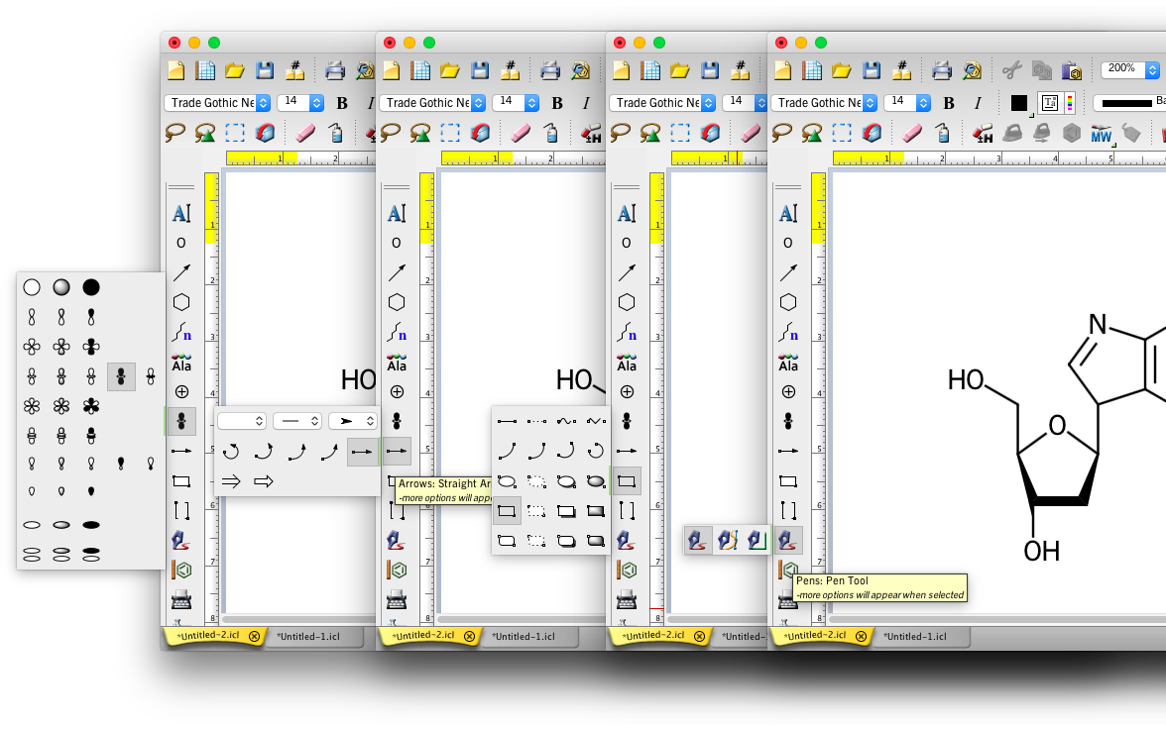Choose the dashed ellipse in the shapes flyout
1166x730 pixels.
click(536, 481)
